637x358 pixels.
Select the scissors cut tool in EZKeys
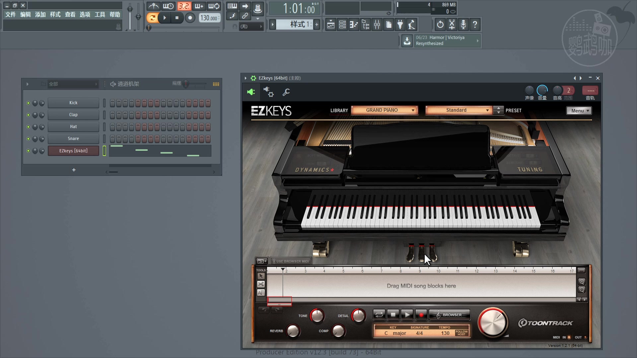261,284
